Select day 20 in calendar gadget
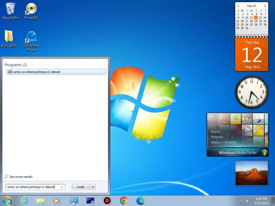 pyautogui.click(x=260, y=21)
